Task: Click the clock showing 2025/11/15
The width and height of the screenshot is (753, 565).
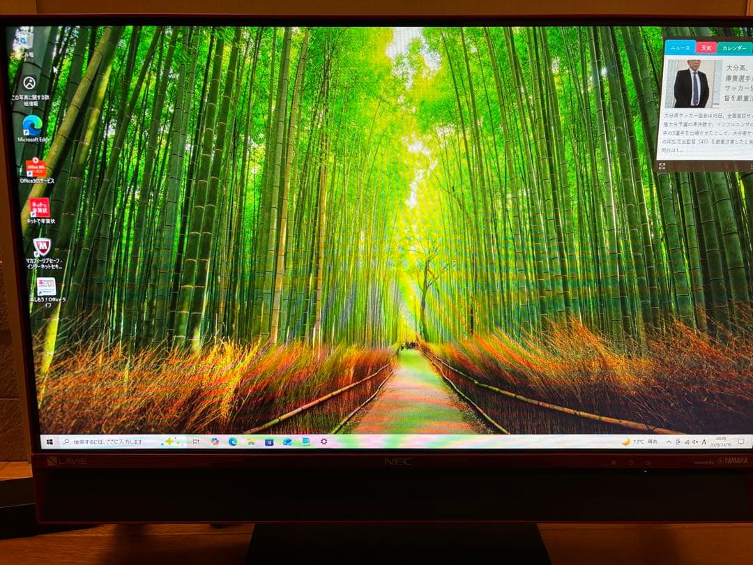Action: pyautogui.click(x=722, y=442)
